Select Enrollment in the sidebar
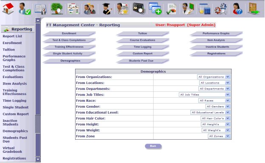This screenshot has width=265, height=163. click(x=12, y=43)
